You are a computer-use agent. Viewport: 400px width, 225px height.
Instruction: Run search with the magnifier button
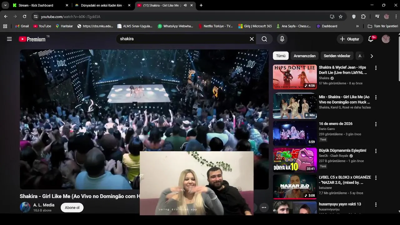coord(264,39)
